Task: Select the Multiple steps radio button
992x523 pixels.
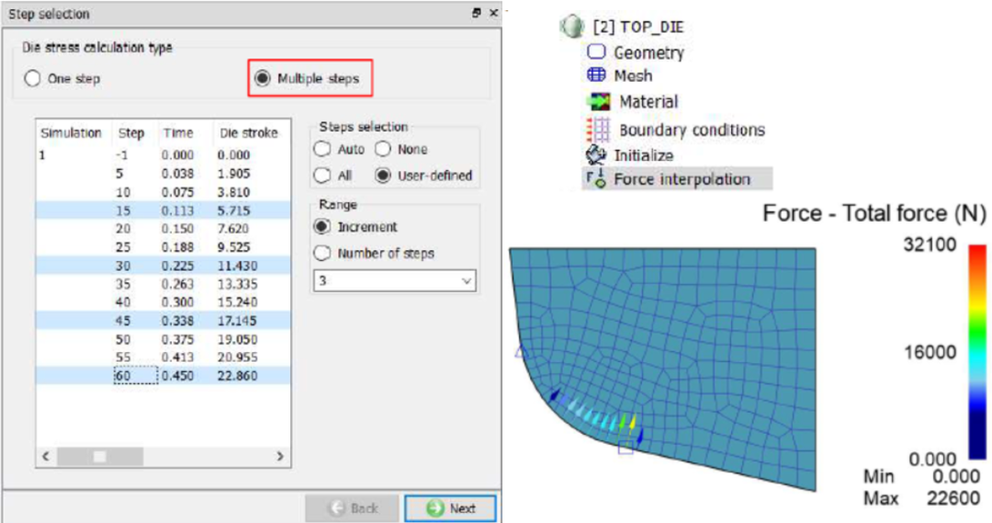Action: [263, 79]
